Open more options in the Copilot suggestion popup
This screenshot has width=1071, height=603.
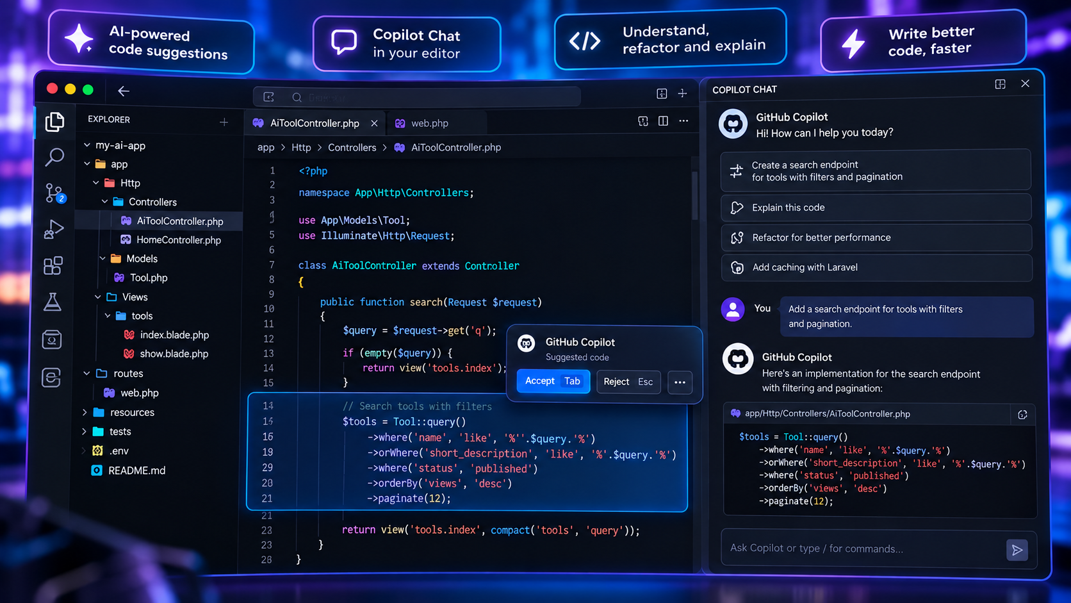point(680,382)
